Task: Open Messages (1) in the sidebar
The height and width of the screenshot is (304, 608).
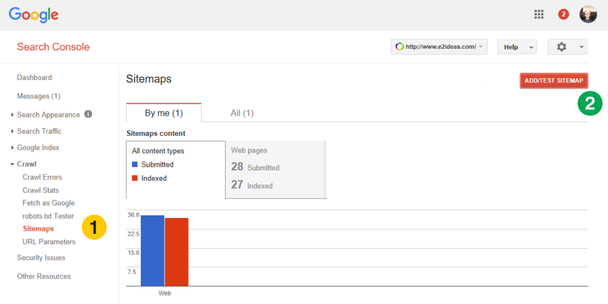Action: tap(39, 96)
